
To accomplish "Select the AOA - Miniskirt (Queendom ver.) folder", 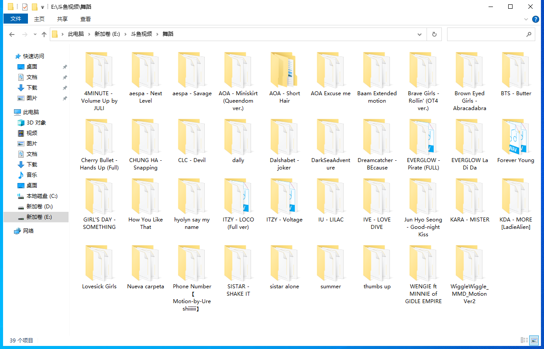I will coord(238,81).
